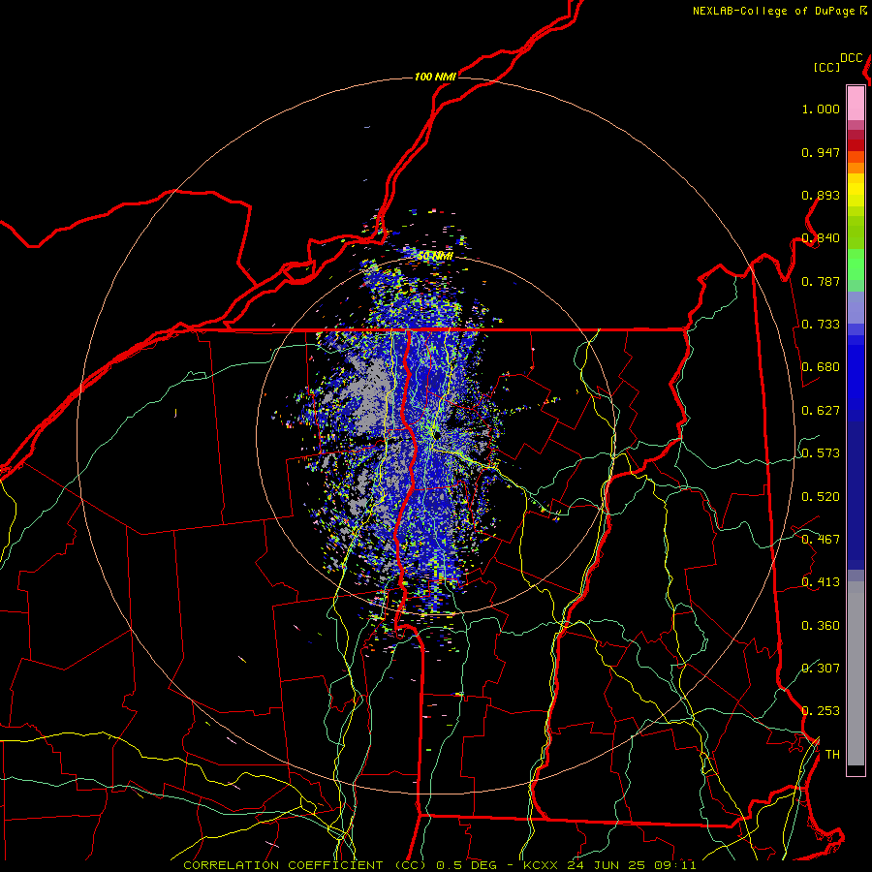Click the 100 NMI range ring label

click(435, 77)
